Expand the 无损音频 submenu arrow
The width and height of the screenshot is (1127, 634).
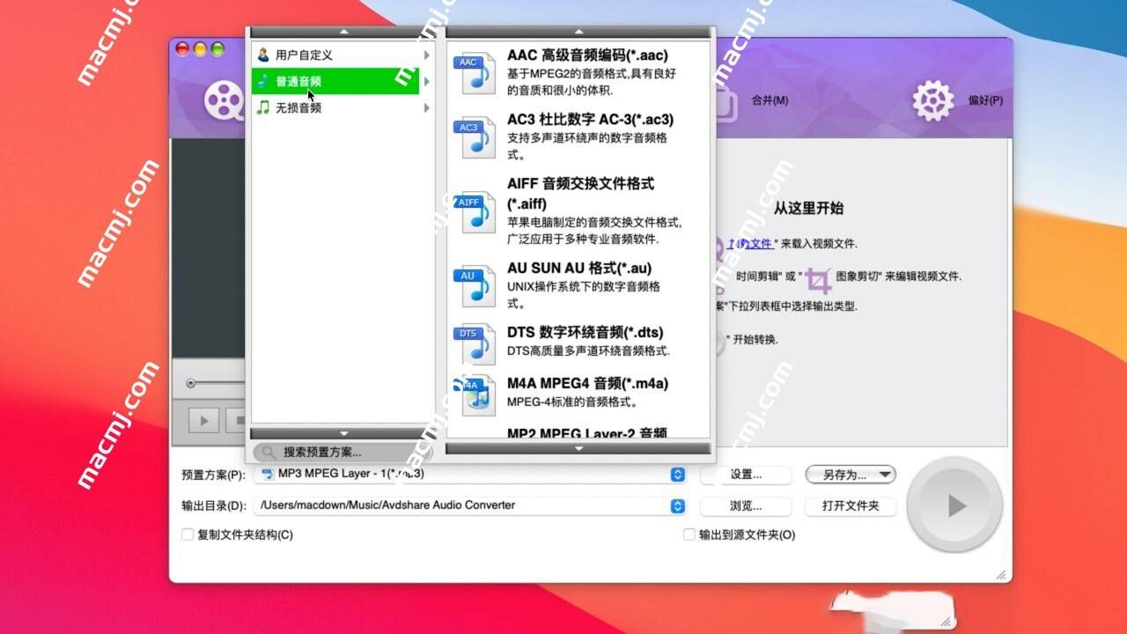pos(426,107)
